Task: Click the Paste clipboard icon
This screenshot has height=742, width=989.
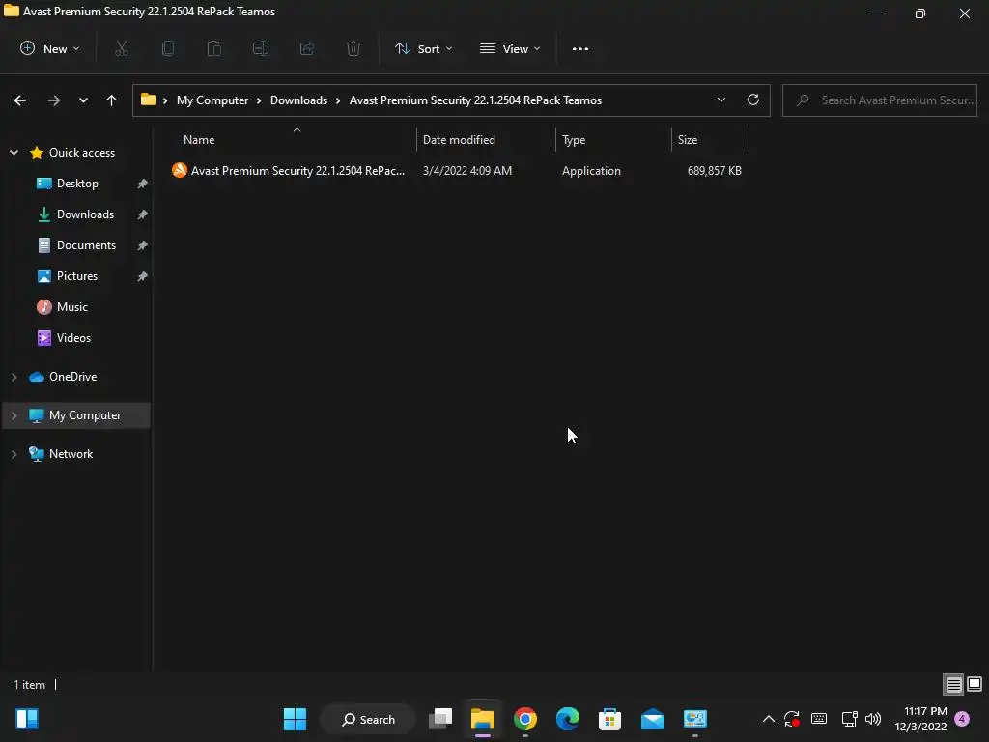Action: pos(214,48)
